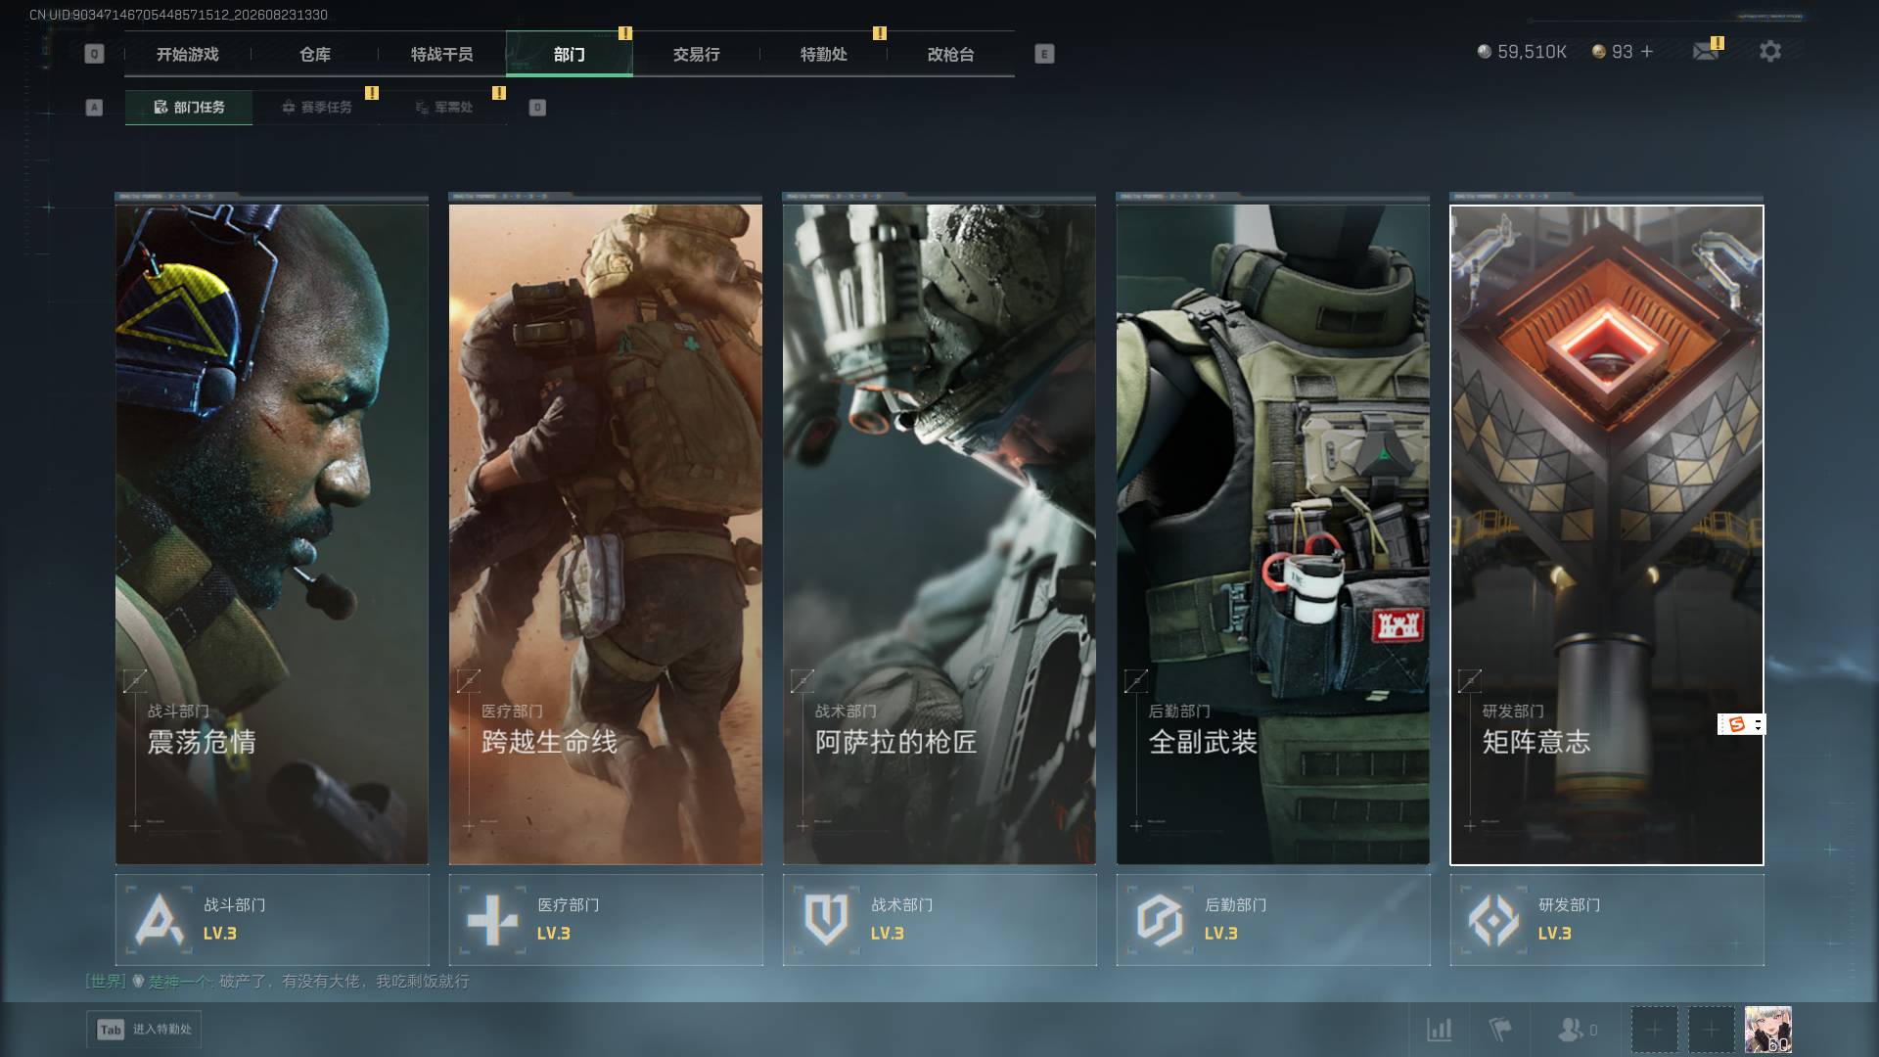This screenshot has height=1057, width=1879.
Task: Open the 特战干员 tab
Action: pos(442,54)
